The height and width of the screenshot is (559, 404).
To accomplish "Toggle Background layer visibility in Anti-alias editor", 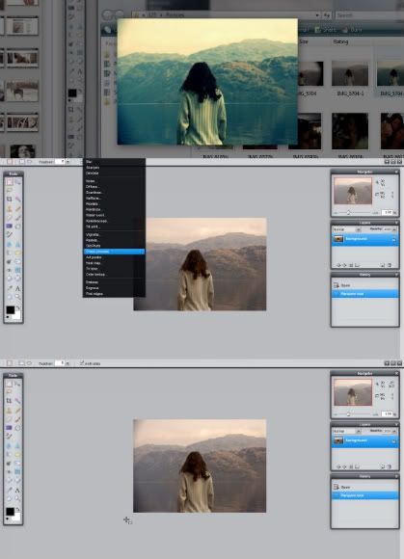I will click(394, 441).
